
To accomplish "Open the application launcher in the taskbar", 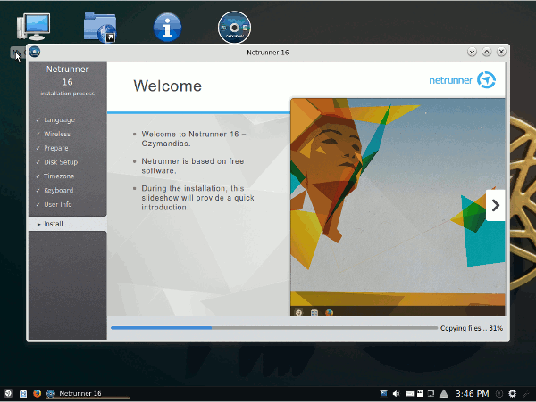I will [8, 393].
